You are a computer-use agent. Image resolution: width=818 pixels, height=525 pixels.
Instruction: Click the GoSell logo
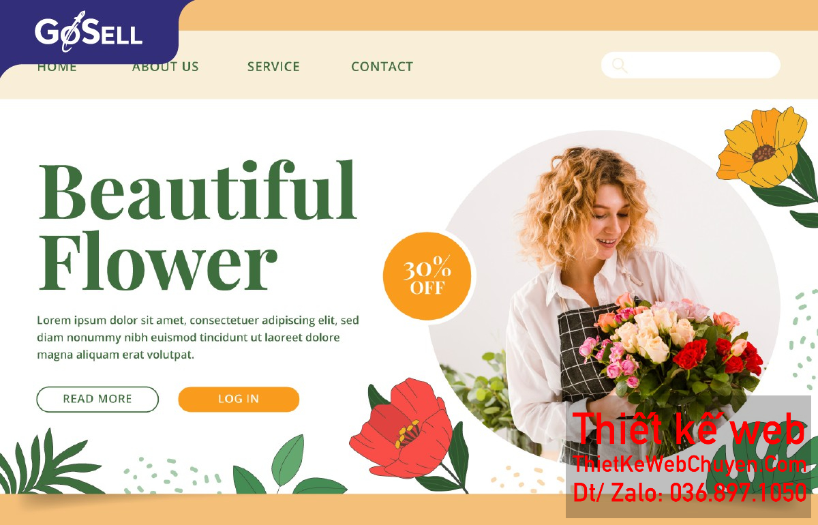(88, 33)
